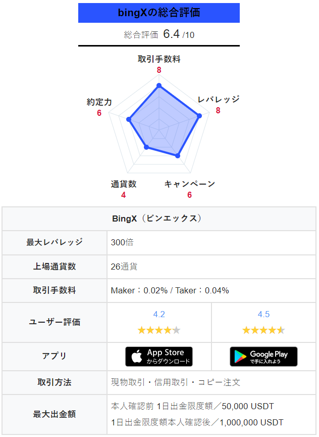The width and height of the screenshot is (319, 437).
Task: Click the App Store star rating icons
Action: pyautogui.click(x=159, y=330)
